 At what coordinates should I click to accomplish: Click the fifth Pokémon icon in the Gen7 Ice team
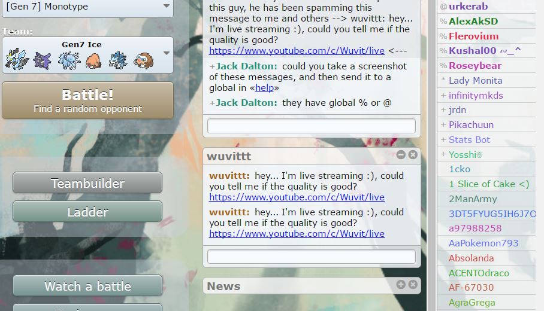point(118,60)
